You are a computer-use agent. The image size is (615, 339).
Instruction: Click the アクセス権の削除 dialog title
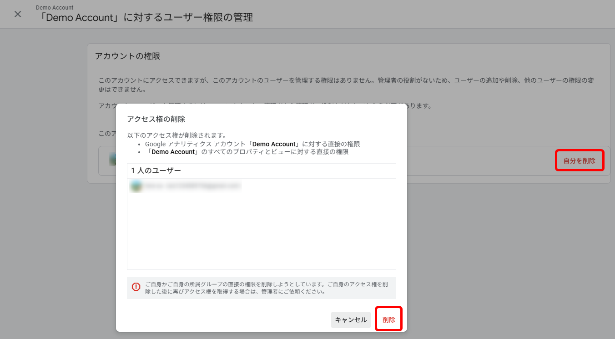[156, 119]
